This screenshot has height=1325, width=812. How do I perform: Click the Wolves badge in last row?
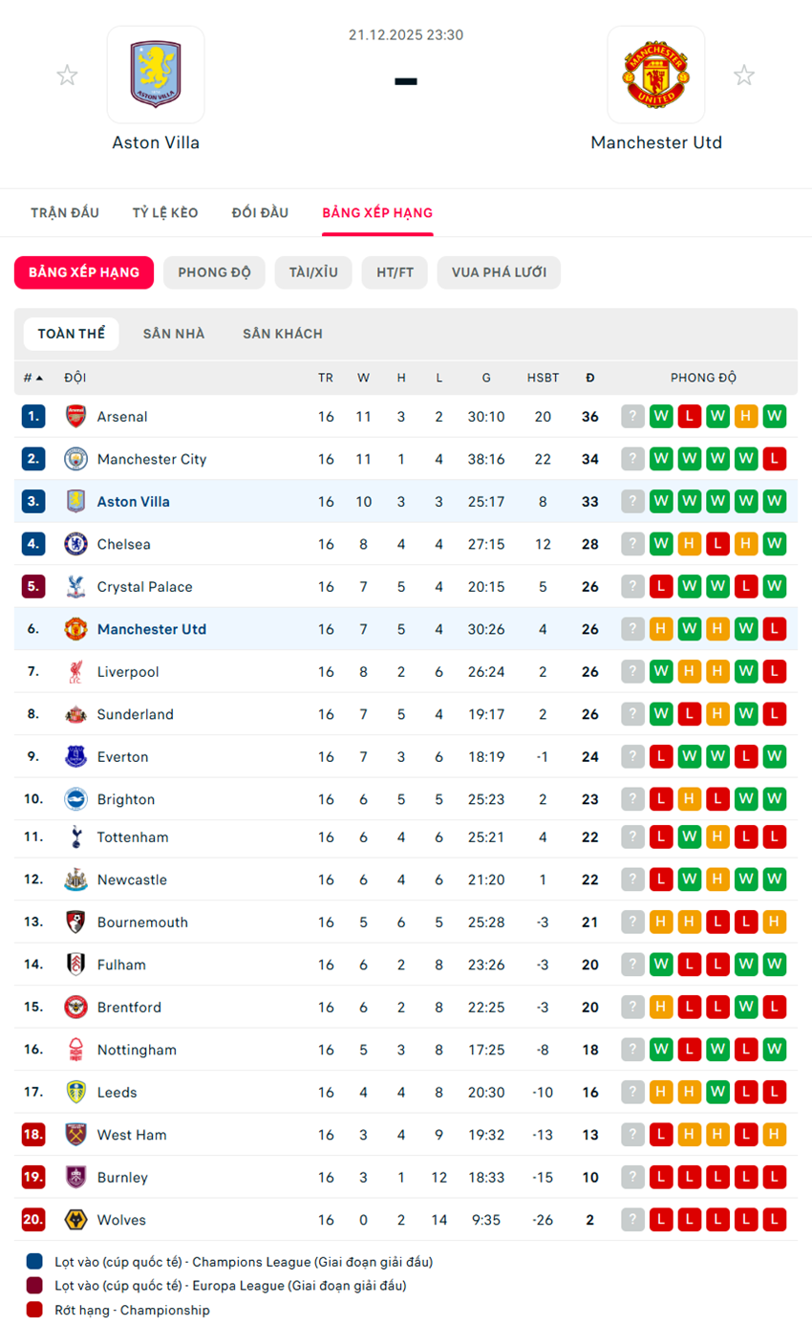[75, 1220]
